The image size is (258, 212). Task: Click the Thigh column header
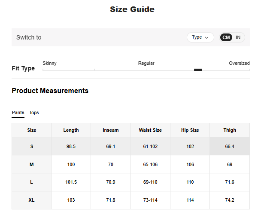(230, 130)
